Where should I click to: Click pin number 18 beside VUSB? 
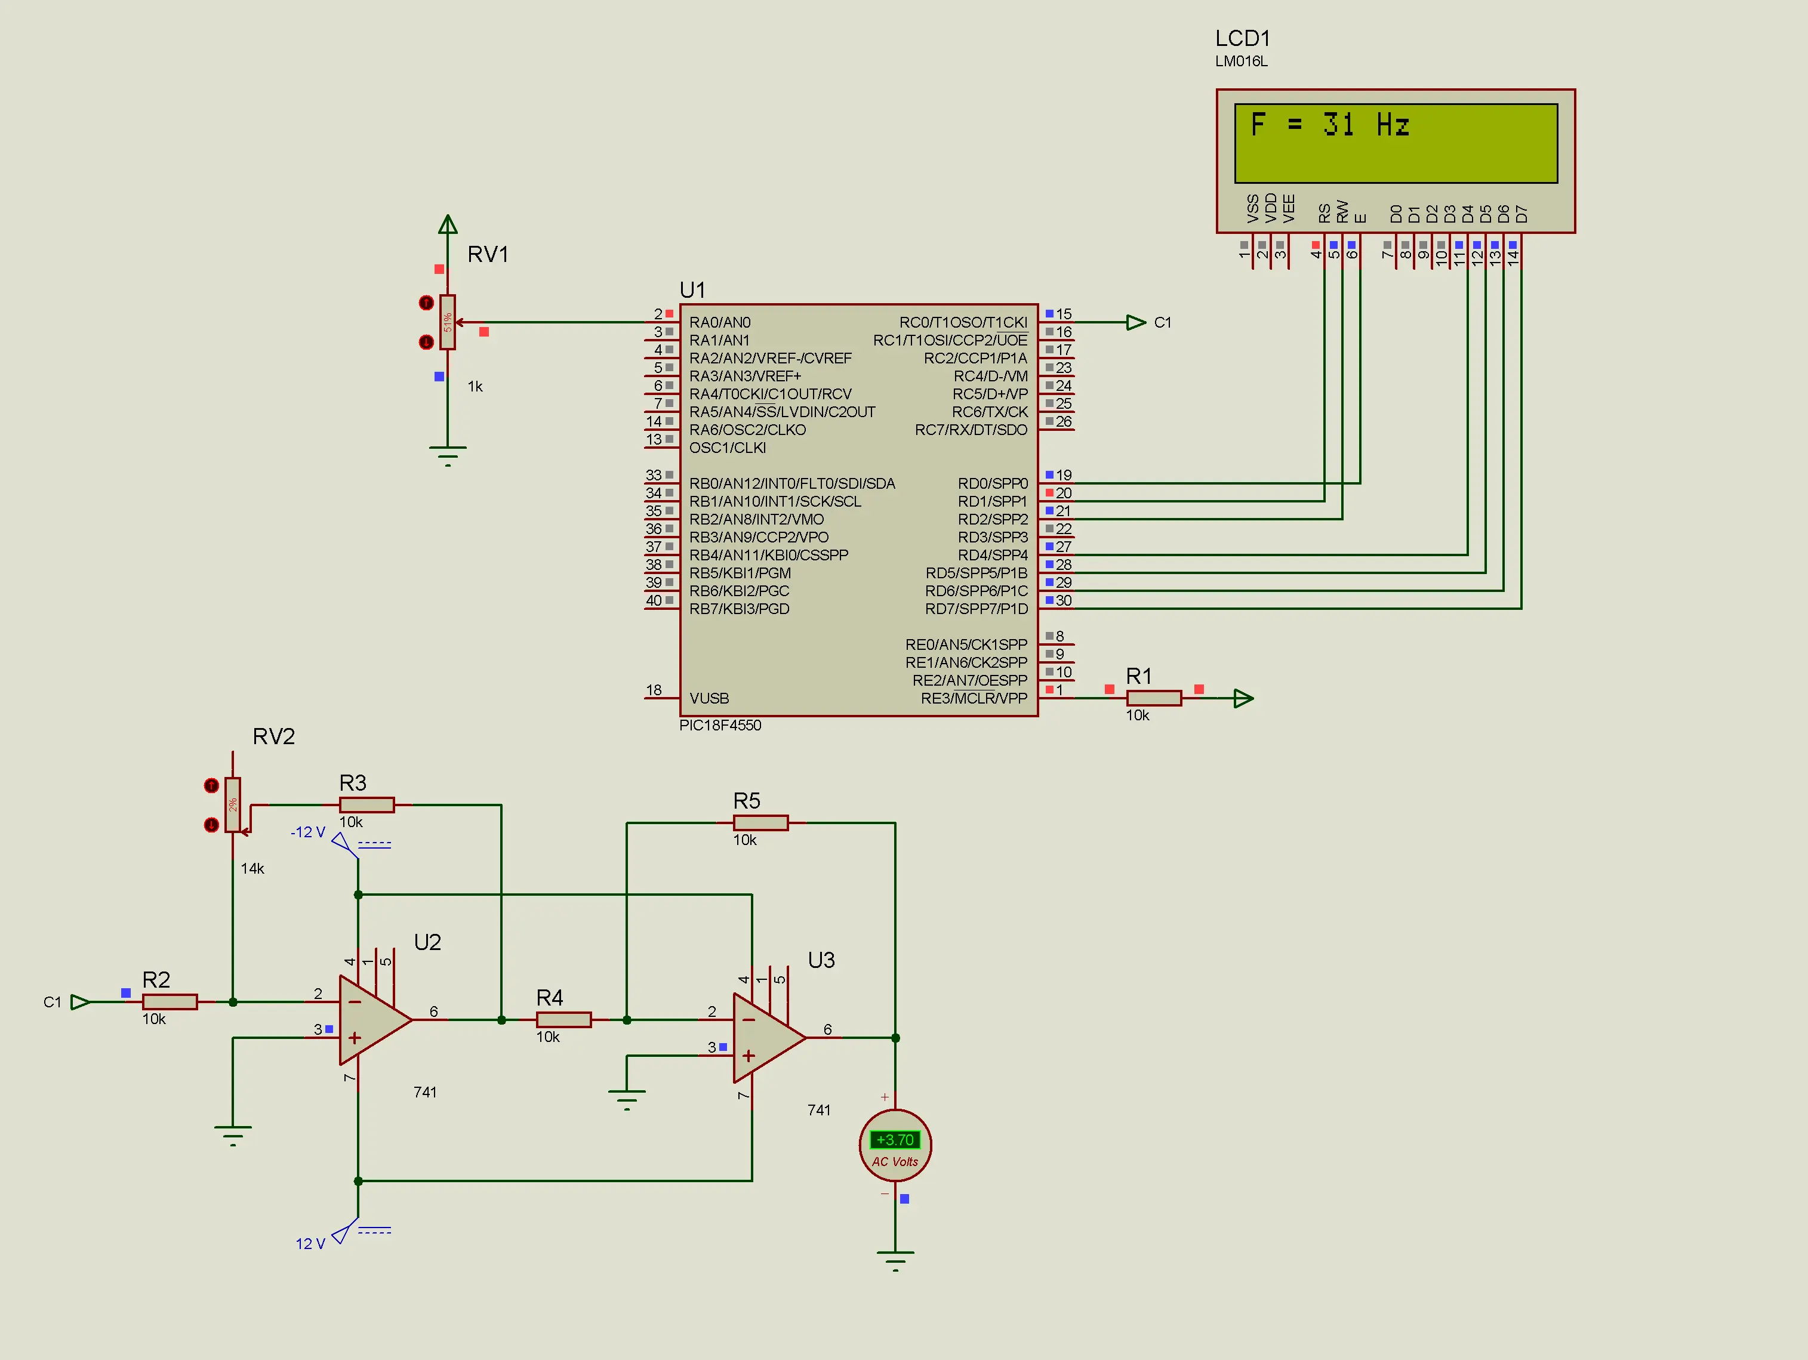[654, 690]
